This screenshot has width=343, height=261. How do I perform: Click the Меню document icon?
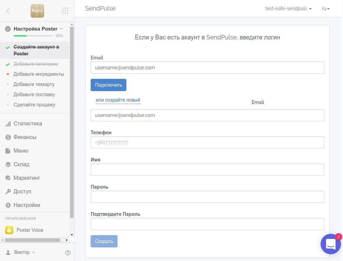coord(8,151)
